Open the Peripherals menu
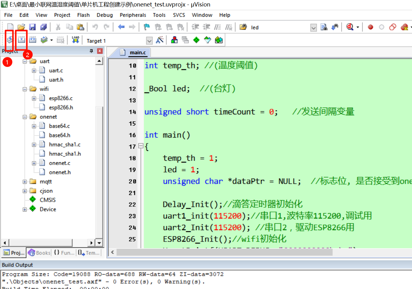The image size is (412, 289). point(133,15)
